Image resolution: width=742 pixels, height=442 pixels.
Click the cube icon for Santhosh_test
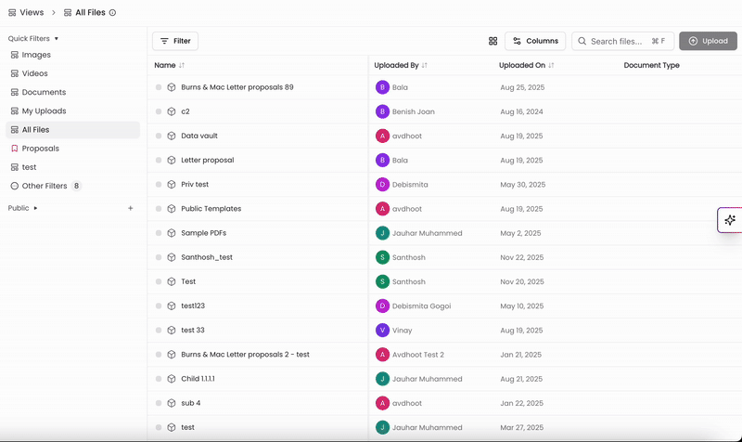[172, 257]
